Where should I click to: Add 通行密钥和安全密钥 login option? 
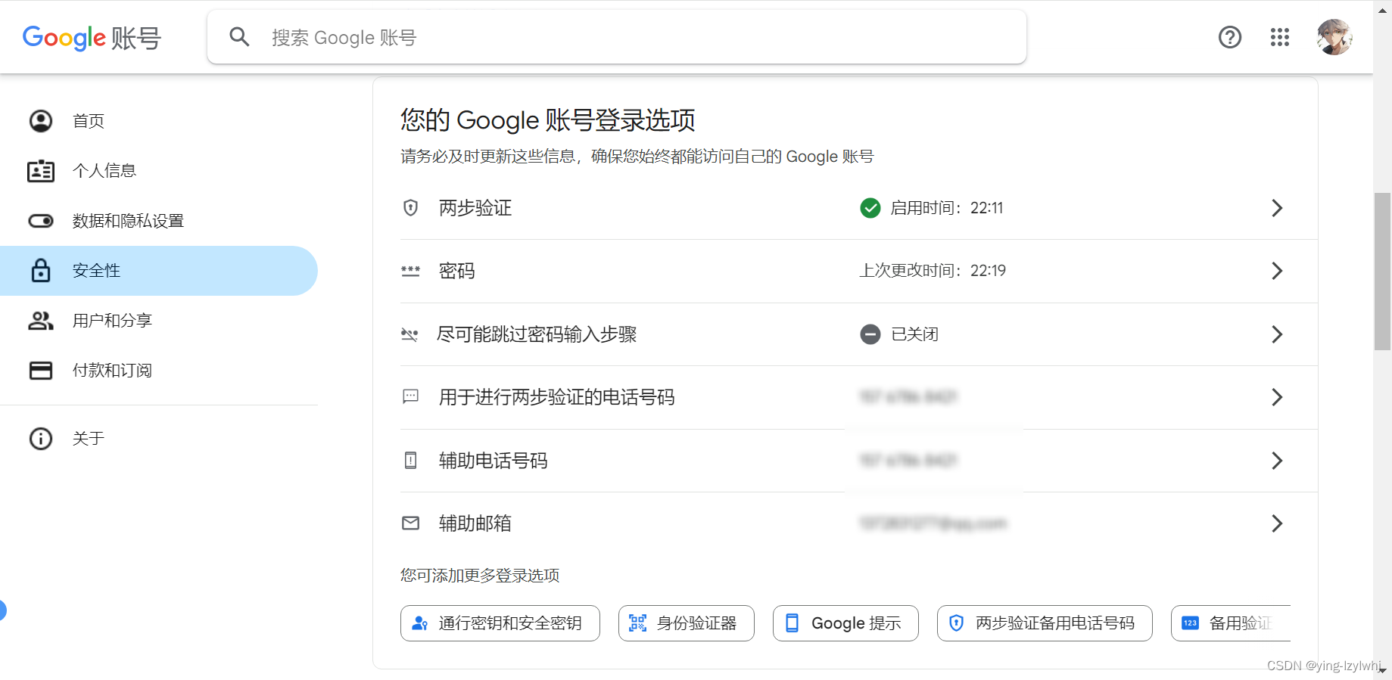[x=500, y=623]
